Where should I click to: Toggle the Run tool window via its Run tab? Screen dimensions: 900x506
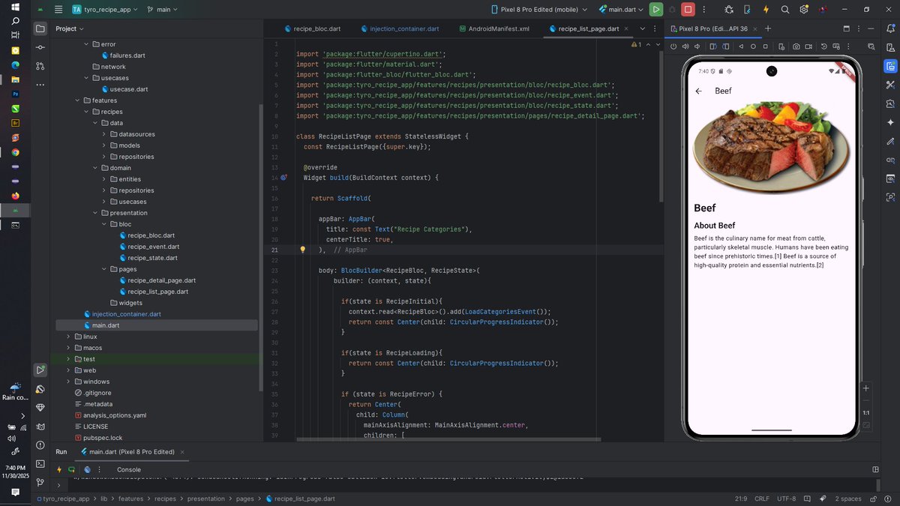(x=61, y=451)
